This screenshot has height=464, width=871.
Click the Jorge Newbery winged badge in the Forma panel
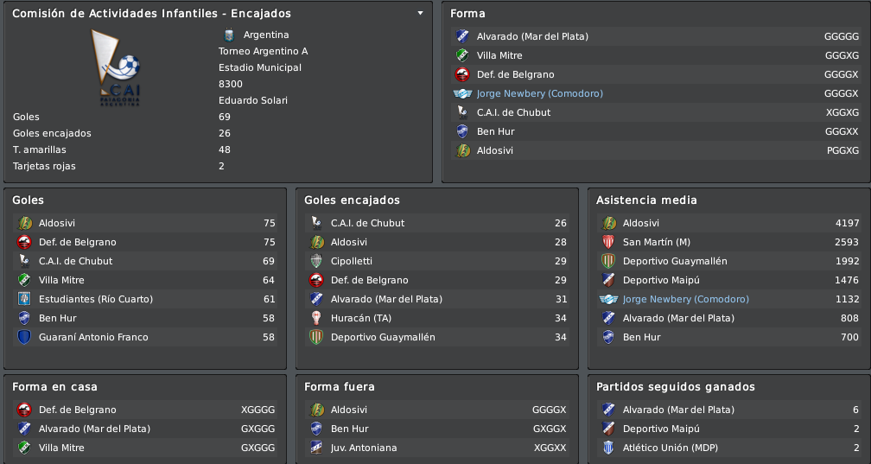click(462, 93)
